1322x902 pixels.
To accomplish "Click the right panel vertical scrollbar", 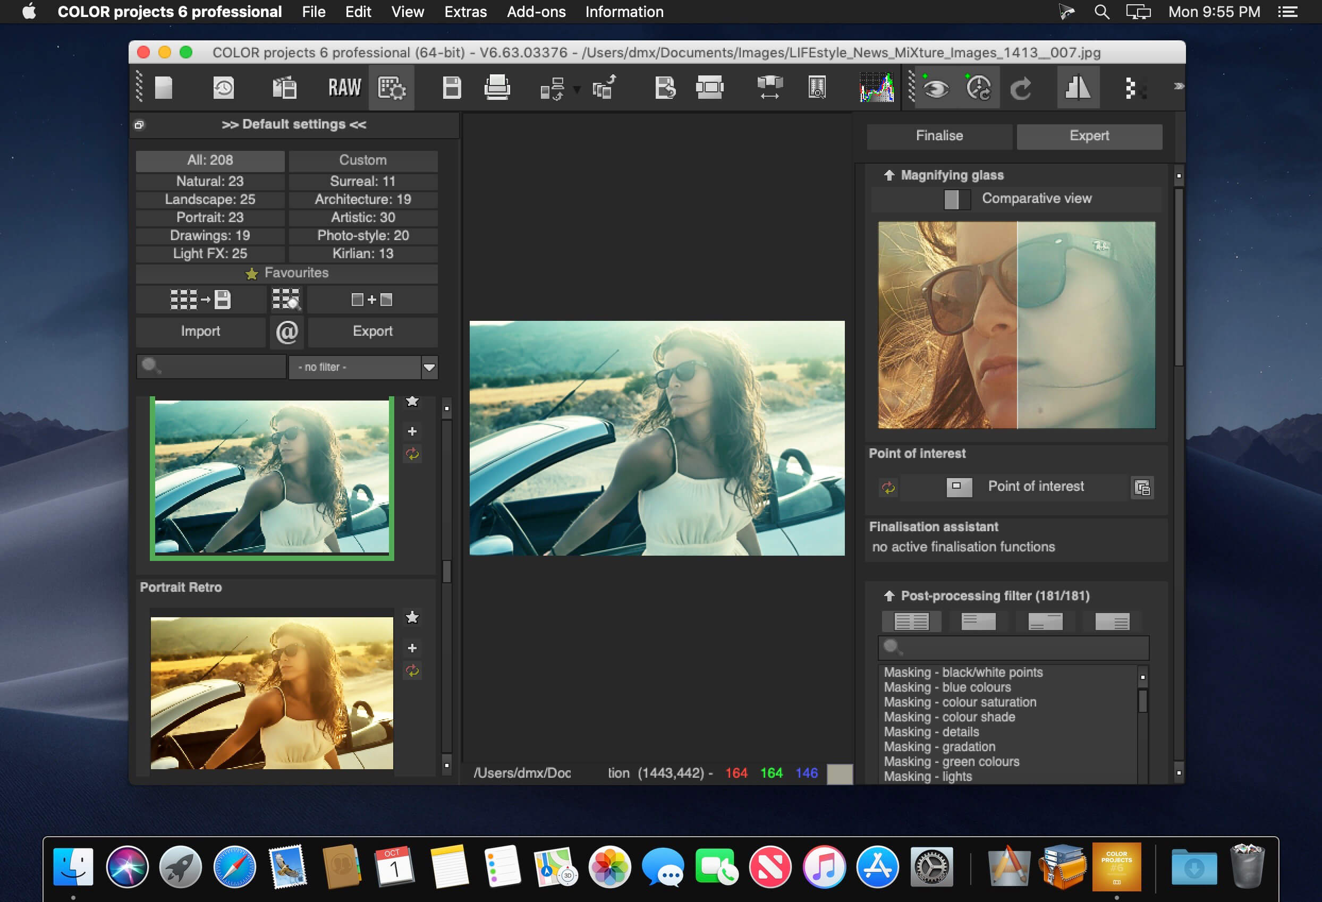I will coord(1179,277).
